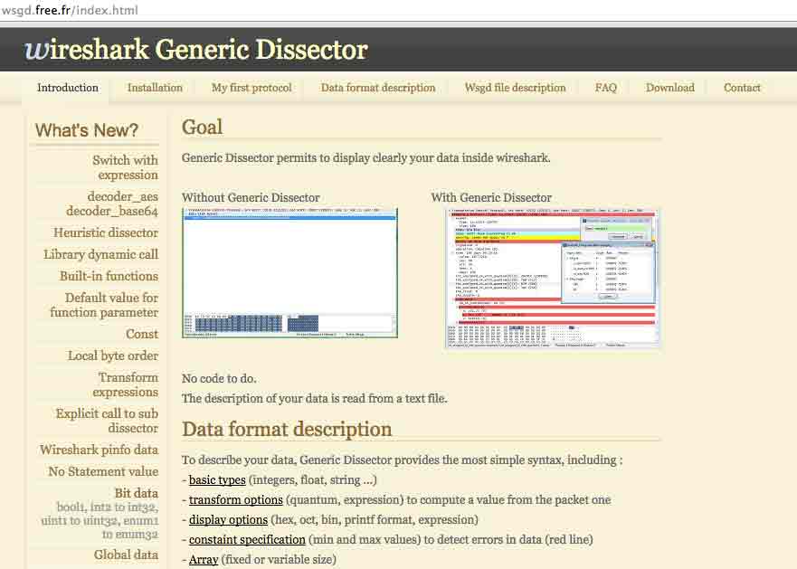797x569 pixels.
Task: Open 'Const' sidebar link
Action: pos(142,334)
